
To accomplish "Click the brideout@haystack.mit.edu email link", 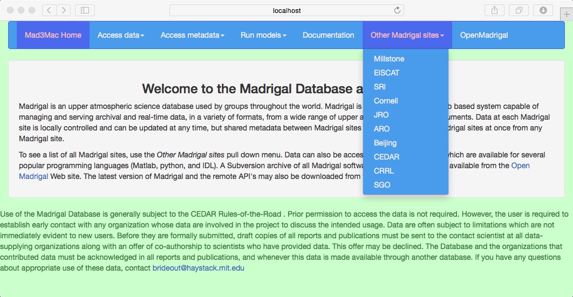I will (198, 268).
